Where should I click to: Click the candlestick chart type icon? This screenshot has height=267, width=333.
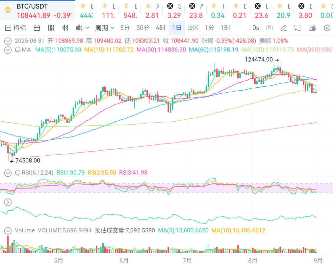pyautogui.click(x=79, y=28)
